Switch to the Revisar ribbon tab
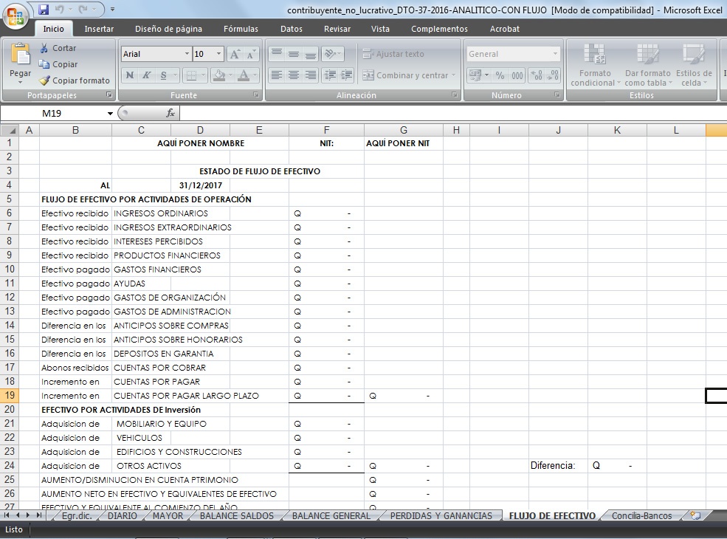The image size is (727, 539). click(337, 29)
